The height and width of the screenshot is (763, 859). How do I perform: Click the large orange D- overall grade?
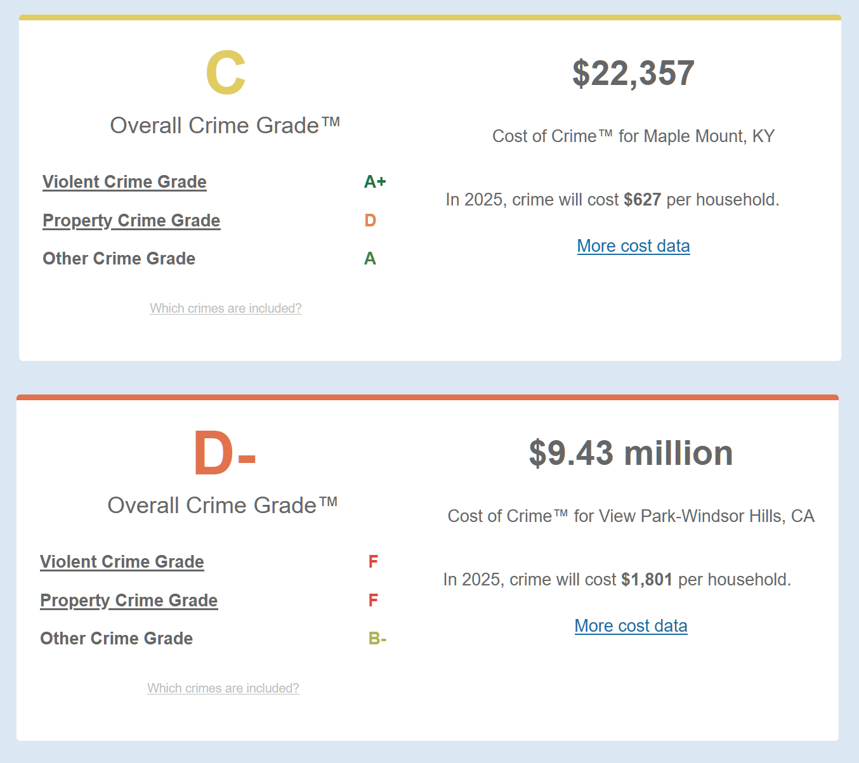[x=225, y=453]
